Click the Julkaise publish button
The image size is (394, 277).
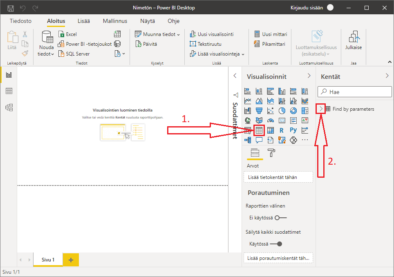(x=353, y=42)
